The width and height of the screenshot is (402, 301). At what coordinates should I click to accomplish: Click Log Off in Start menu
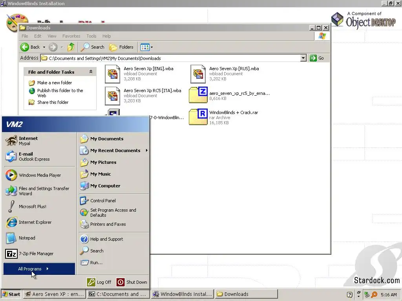click(x=99, y=282)
